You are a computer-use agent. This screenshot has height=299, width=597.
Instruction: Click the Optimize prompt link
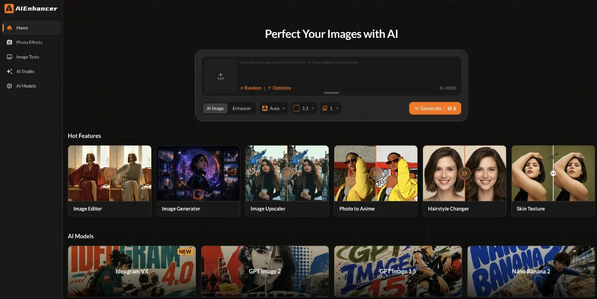pos(279,88)
